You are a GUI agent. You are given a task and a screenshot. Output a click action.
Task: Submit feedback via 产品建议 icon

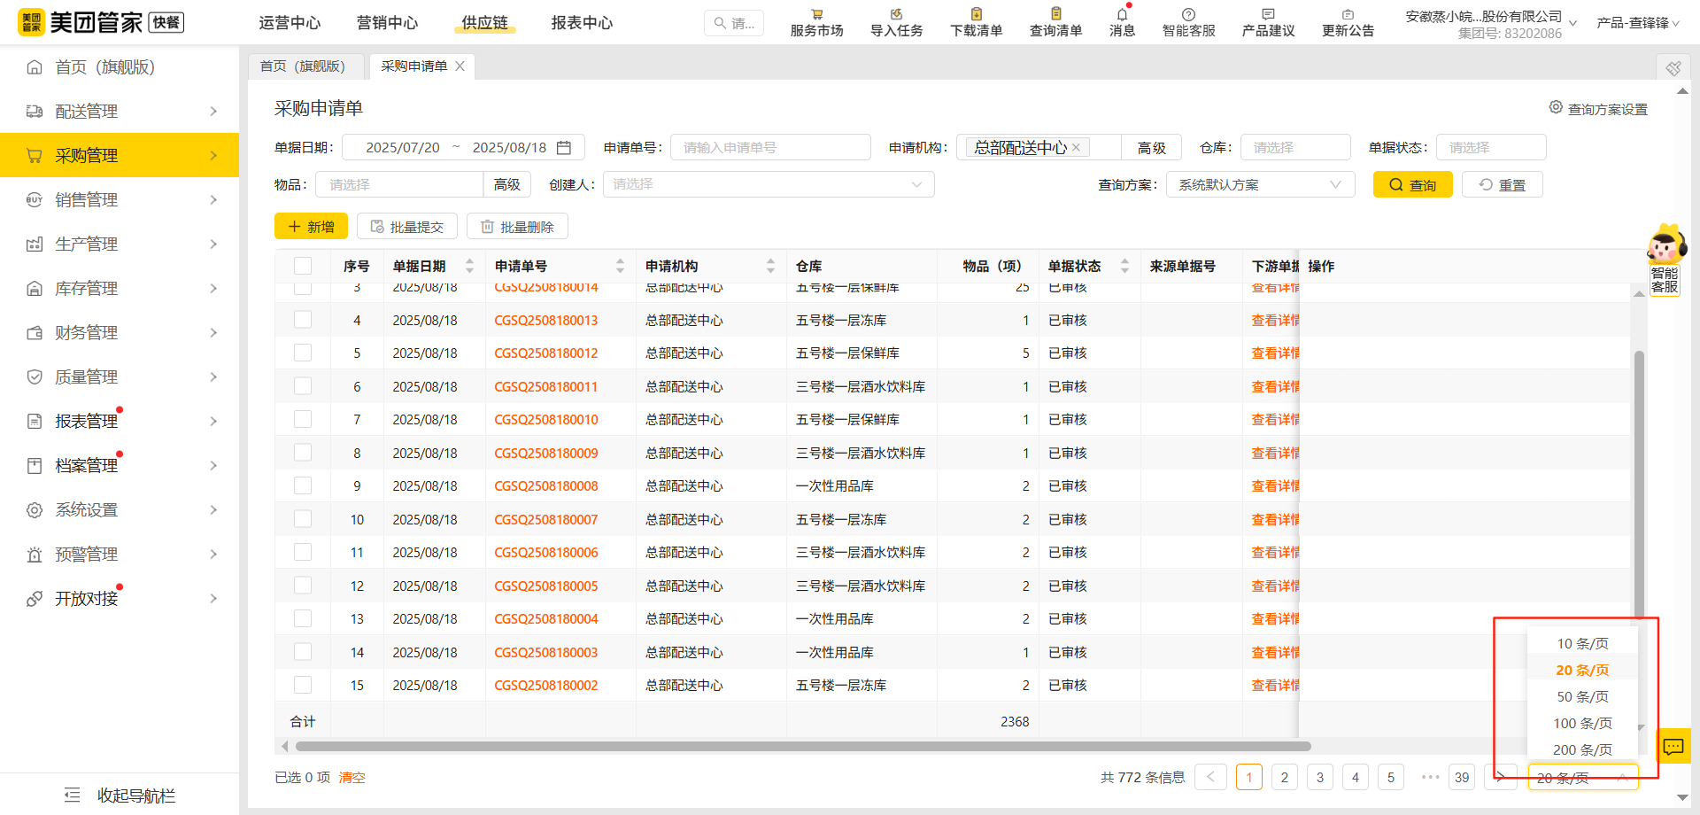click(1267, 22)
